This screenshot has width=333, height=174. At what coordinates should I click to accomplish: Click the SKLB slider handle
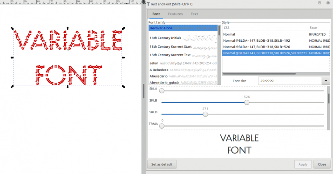[247, 103]
